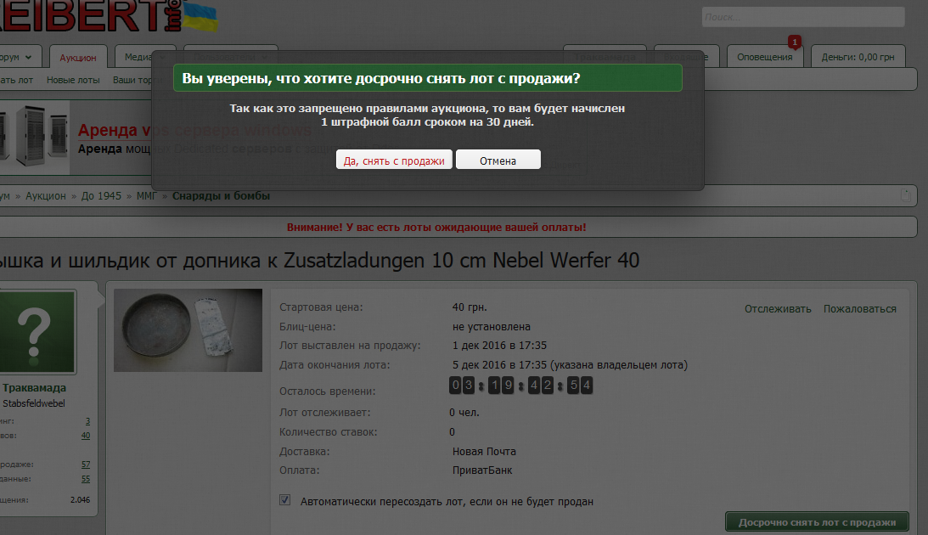Click the countdown timer display
This screenshot has width=928, height=535.
point(520,386)
